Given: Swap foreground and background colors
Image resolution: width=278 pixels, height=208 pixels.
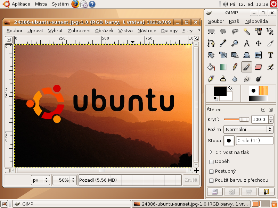Looking at the screenshot, I should pyautogui.click(x=230, y=88).
